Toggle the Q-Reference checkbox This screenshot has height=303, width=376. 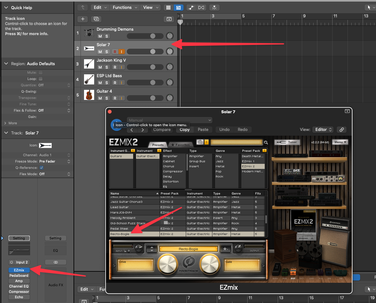pos(42,168)
